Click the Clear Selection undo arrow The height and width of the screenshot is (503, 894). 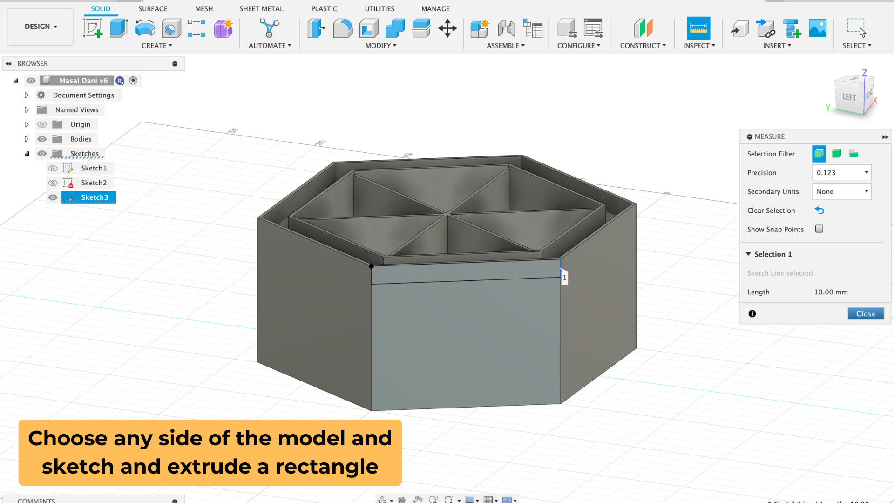tap(819, 211)
